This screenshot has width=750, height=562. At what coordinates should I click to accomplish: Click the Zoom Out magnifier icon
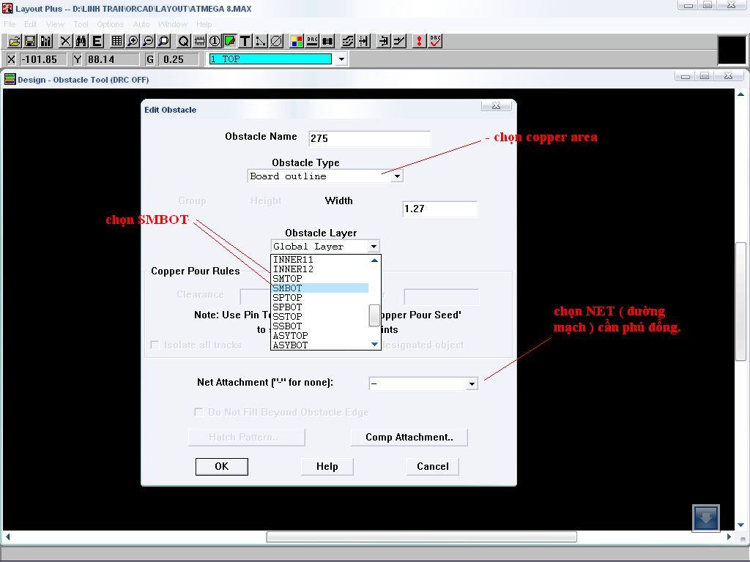pyautogui.click(x=148, y=42)
